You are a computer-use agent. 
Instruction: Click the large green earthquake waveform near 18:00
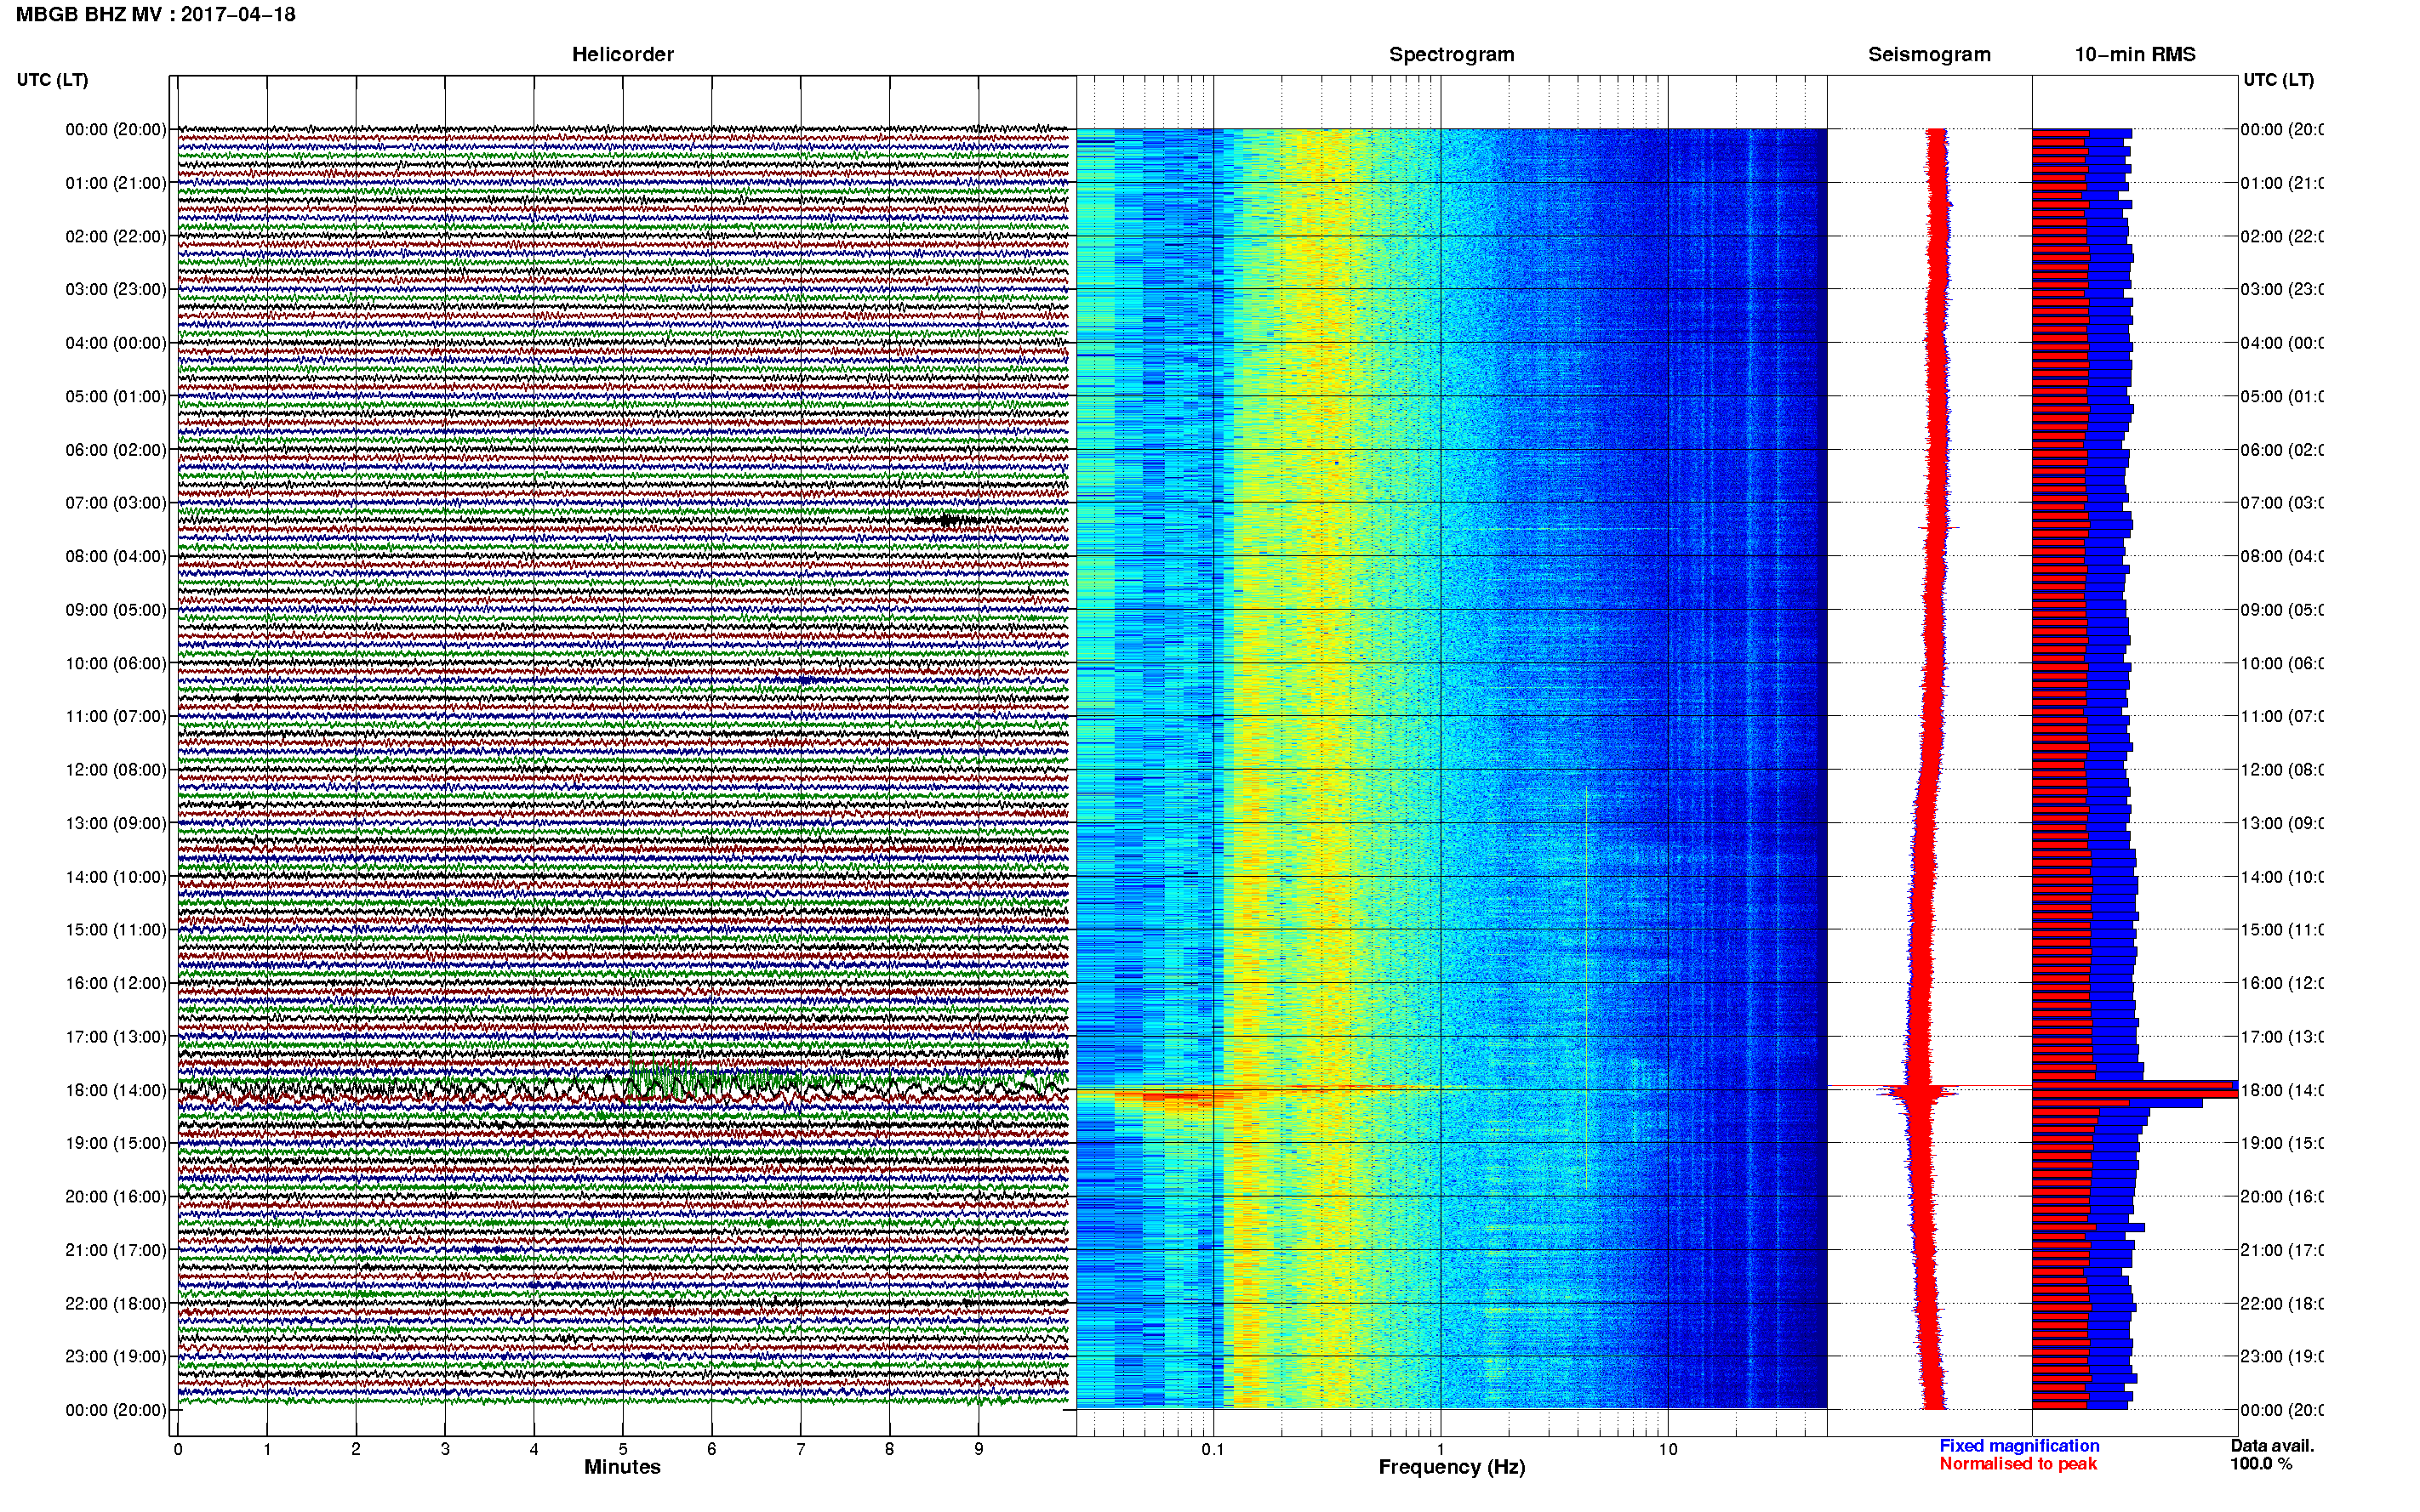point(700,1080)
